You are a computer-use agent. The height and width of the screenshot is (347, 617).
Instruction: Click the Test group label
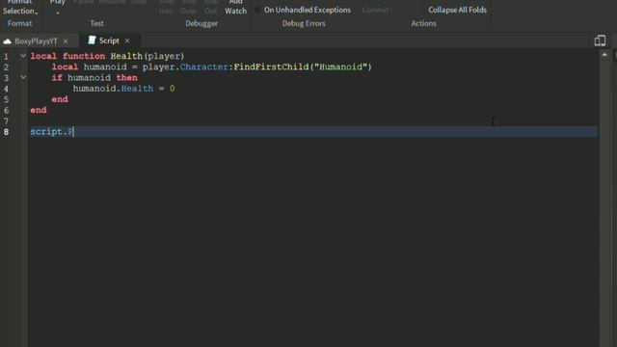(96, 23)
